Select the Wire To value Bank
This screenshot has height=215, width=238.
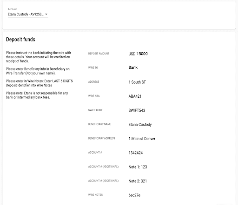pyautogui.click(x=133, y=67)
